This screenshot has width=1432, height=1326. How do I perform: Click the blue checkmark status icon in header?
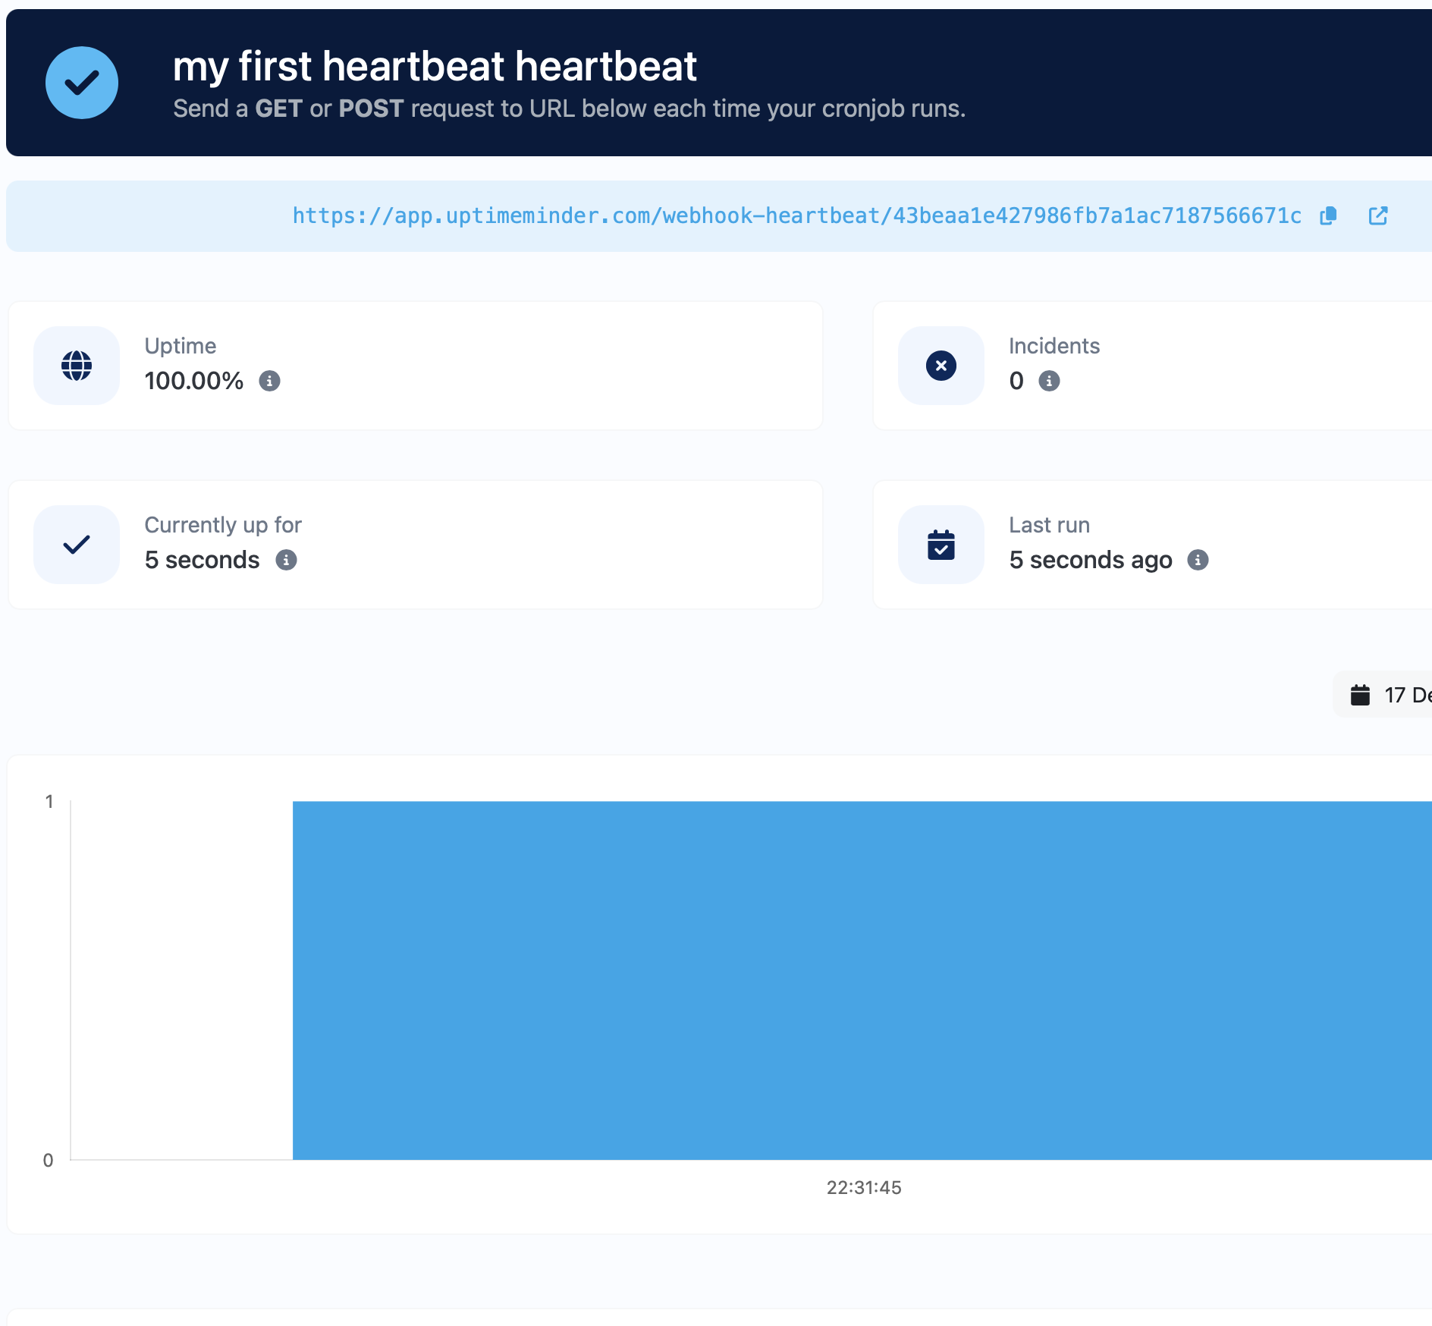(82, 83)
